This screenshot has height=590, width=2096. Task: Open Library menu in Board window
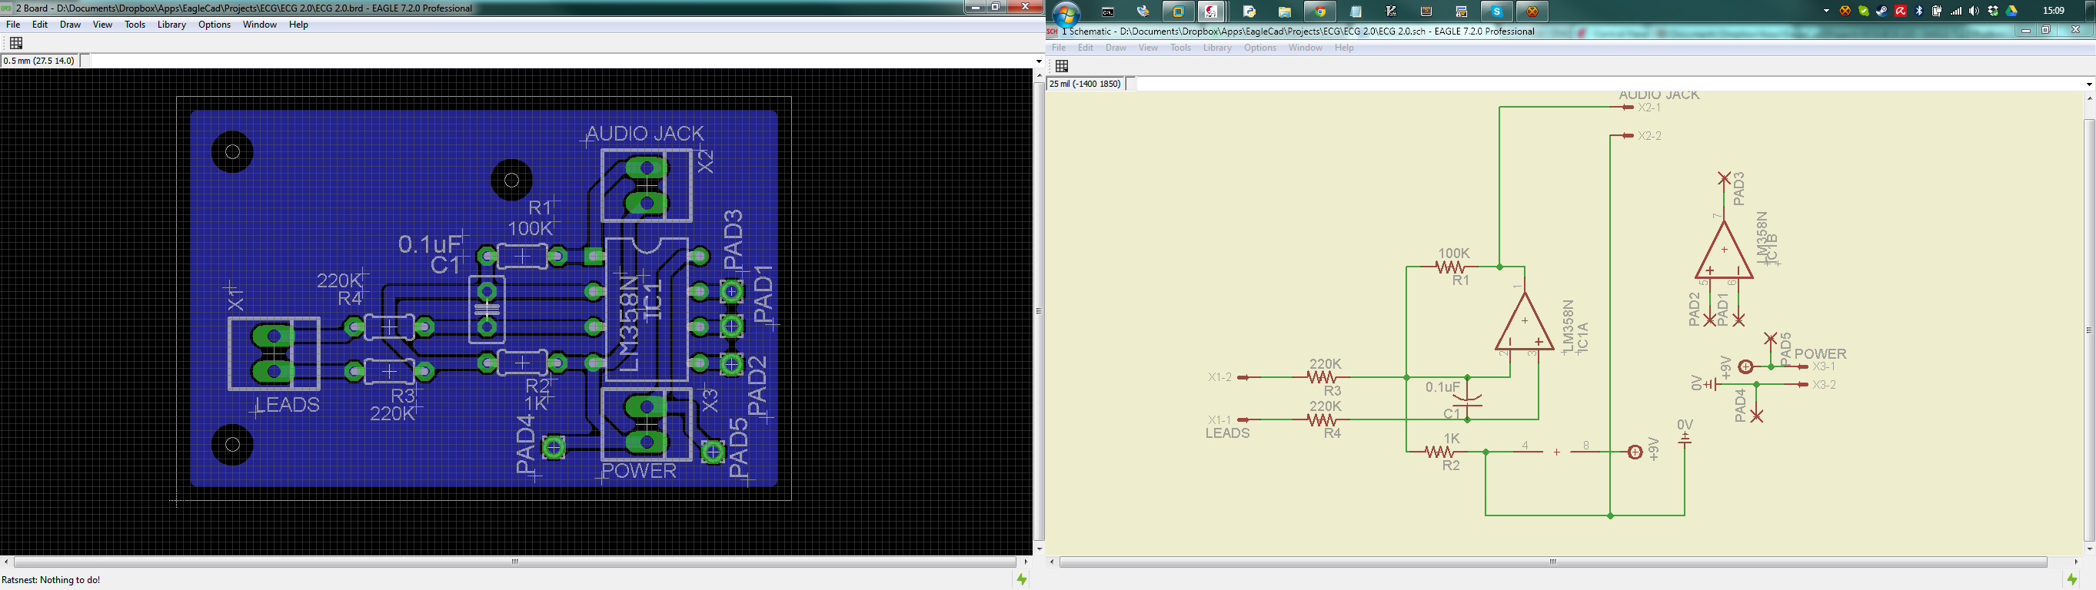[171, 25]
